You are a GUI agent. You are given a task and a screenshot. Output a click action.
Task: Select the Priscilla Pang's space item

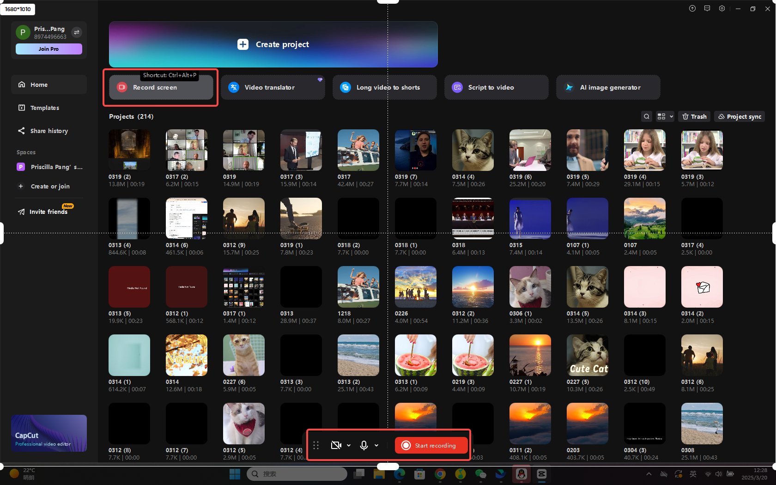(x=49, y=167)
